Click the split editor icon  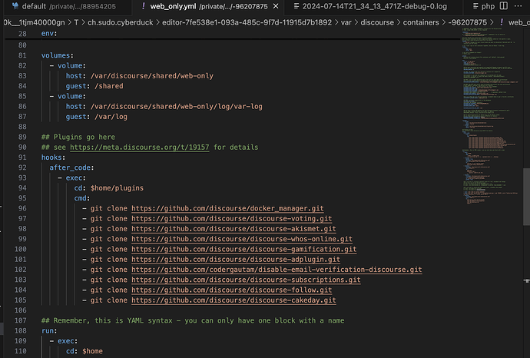pos(504,6)
